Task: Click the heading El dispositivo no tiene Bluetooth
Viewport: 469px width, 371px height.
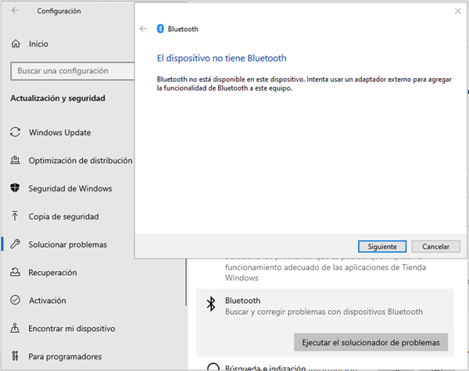Action: click(x=222, y=58)
